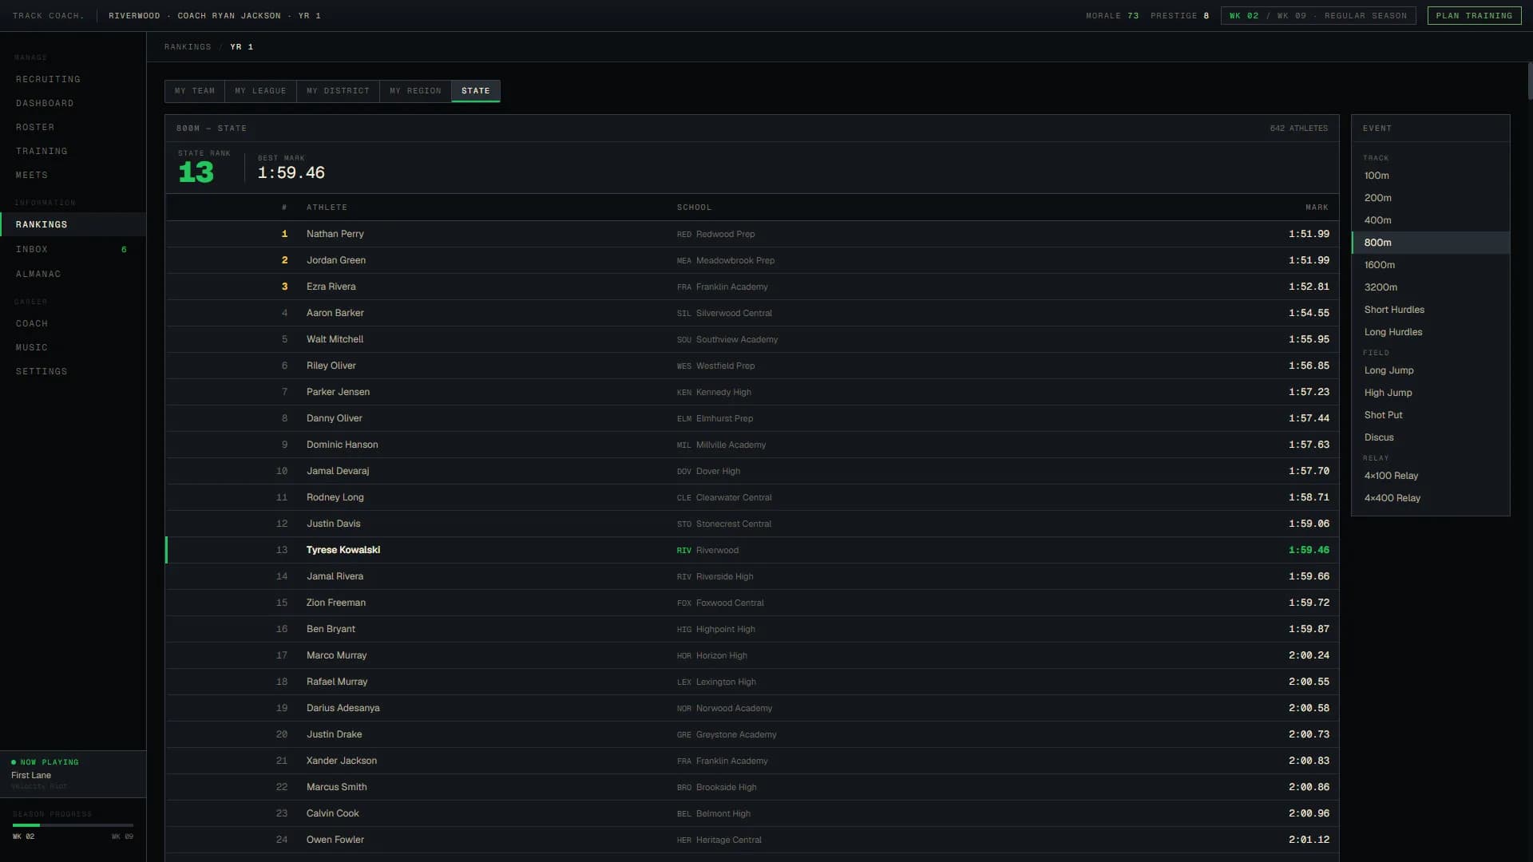Click athlete Zion Freeman

coord(336,603)
